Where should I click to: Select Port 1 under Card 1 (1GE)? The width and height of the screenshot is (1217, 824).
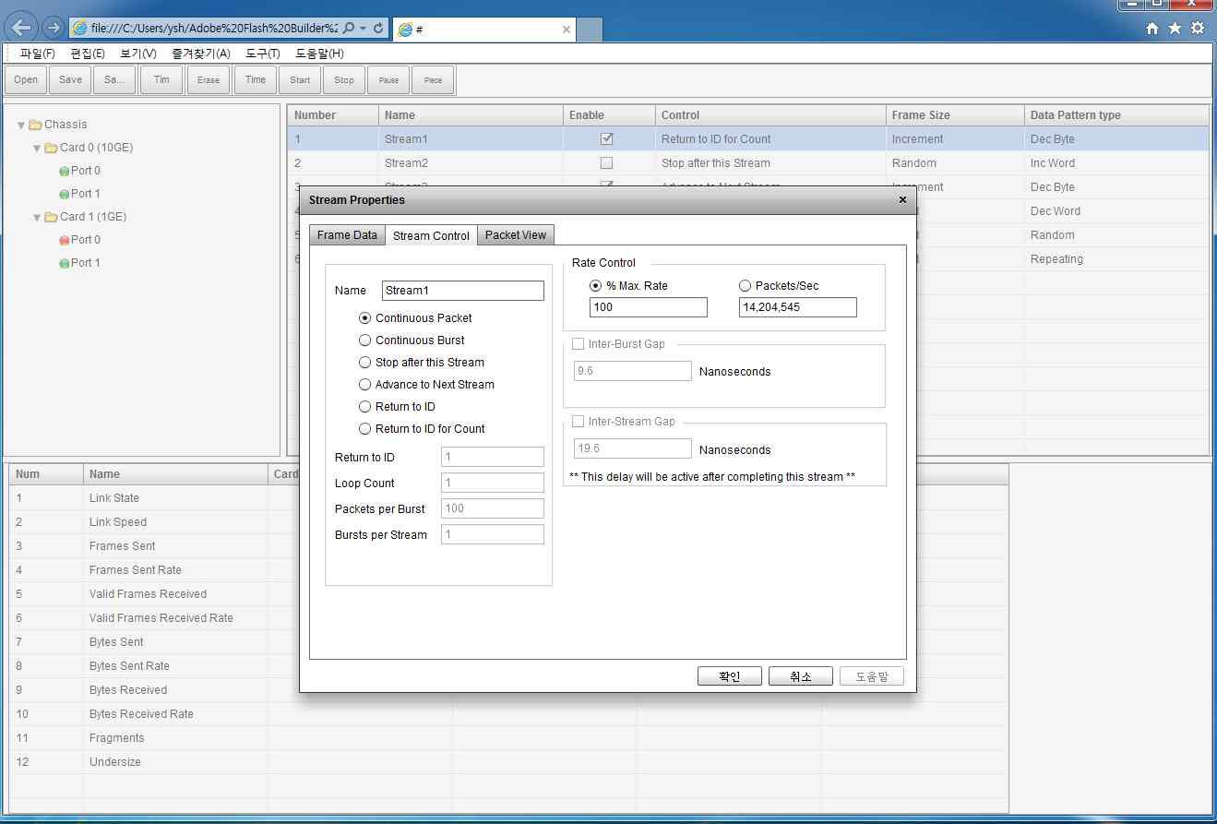pyautogui.click(x=85, y=263)
